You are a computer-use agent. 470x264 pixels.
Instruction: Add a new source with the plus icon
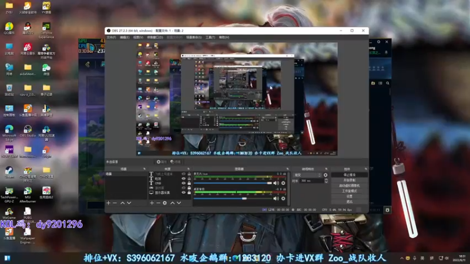click(x=152, y=203)
